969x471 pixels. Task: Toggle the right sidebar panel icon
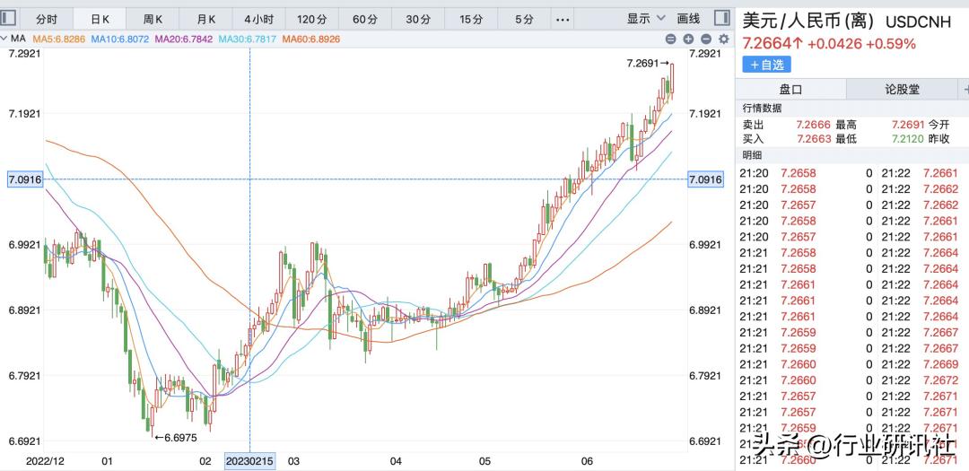tap(721, 18)
